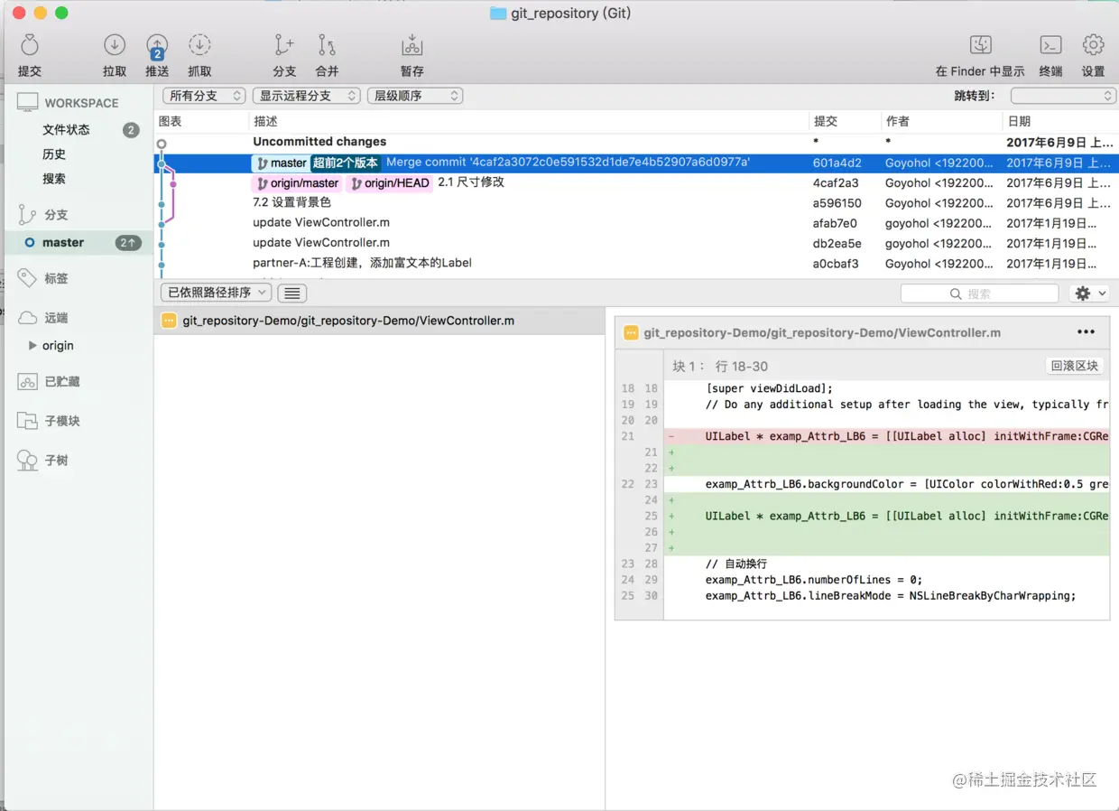Click the 远端 cloud icon in sidebar
This screenshot has width=1119, height=811.
coord(27,318)
